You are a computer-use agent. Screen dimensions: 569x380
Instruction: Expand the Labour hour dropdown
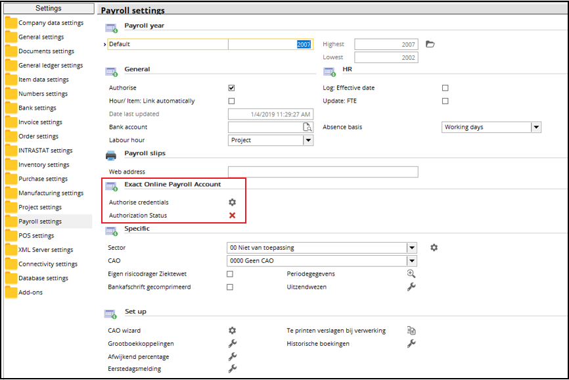(x=308, y=140)
